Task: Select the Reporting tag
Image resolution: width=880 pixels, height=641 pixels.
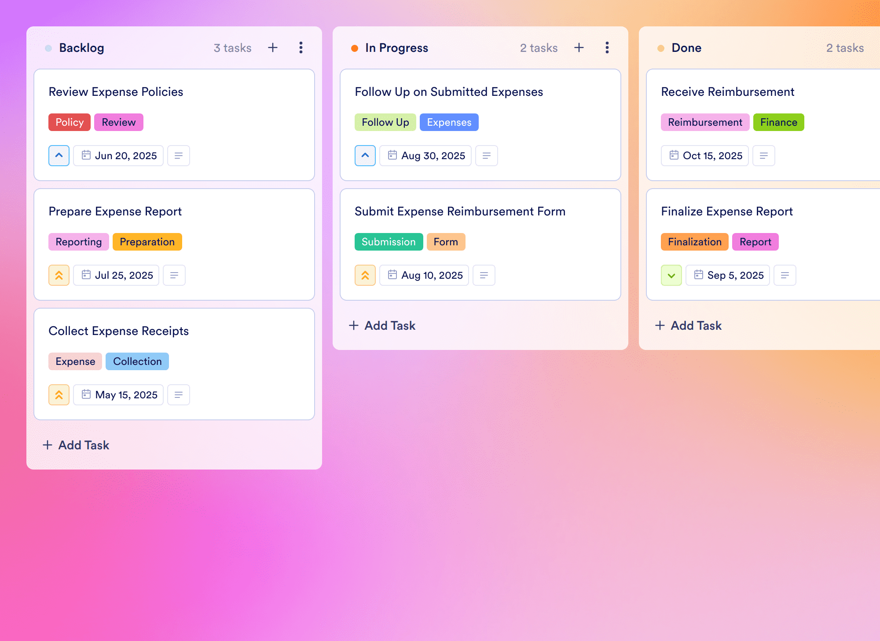Action: (79, 242)
